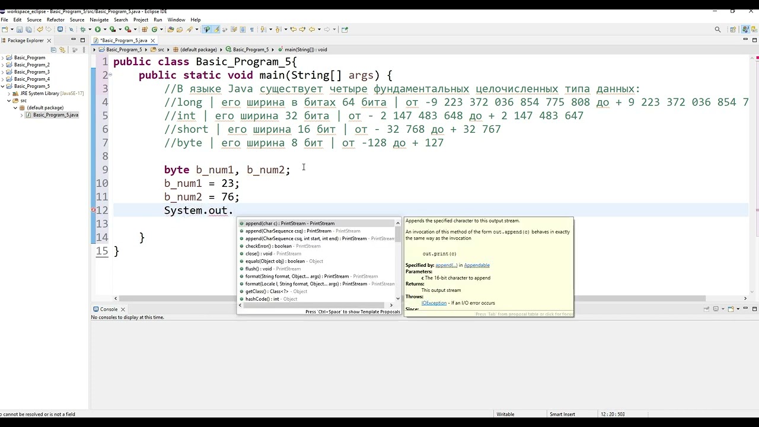Close the Basic_Program_5.java editor tab

(152, 40)
